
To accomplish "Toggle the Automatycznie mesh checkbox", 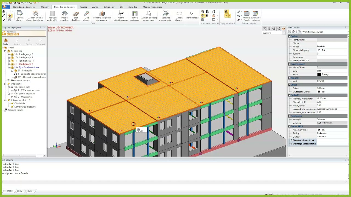I will tap(319, 130).
